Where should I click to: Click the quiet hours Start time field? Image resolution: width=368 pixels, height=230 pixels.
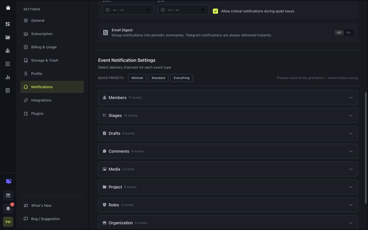click(x=128, y=10)
